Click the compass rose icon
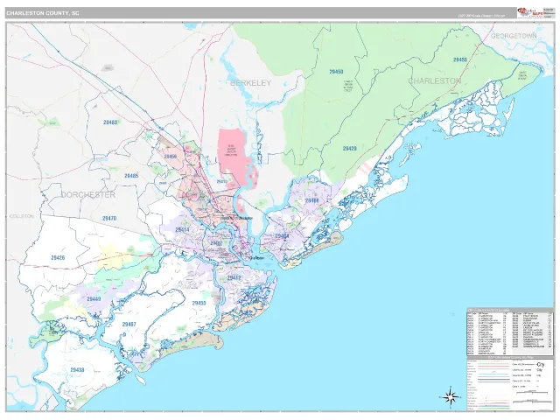This screenshot has width=560, height=420. (451, 396)
